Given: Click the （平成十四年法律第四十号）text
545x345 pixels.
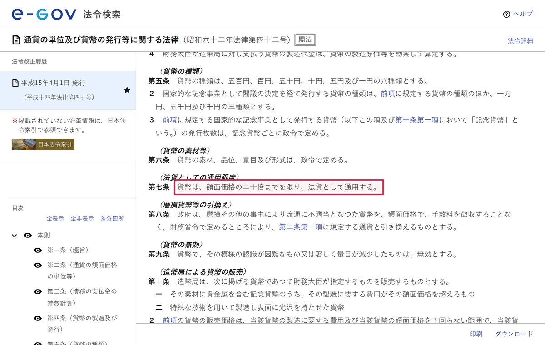Looking at the screenshot, I should [59, 97].
